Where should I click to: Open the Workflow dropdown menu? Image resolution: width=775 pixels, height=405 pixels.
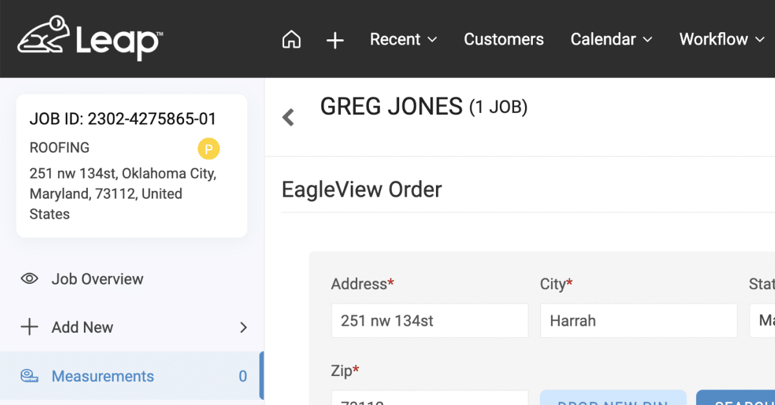pyautogui.click(x=721, y=40)
